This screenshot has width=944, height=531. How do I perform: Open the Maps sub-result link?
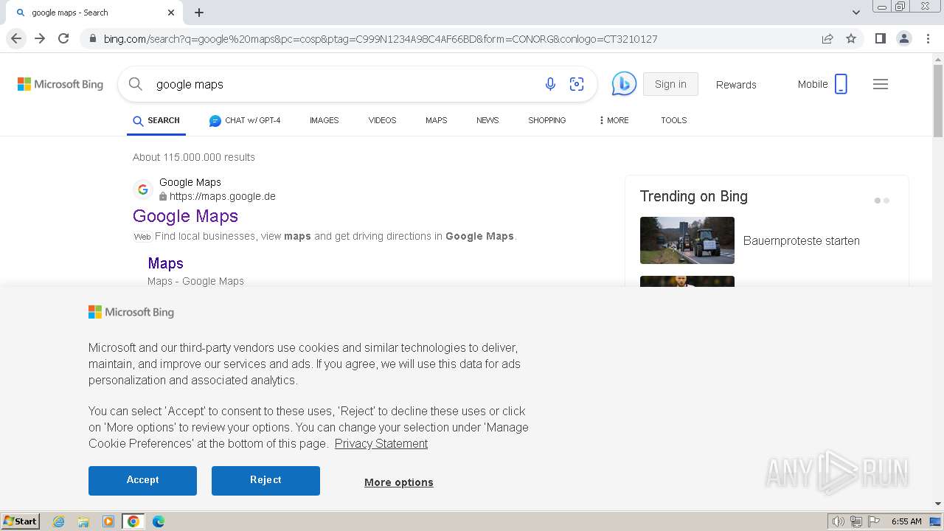coord(165,263)
